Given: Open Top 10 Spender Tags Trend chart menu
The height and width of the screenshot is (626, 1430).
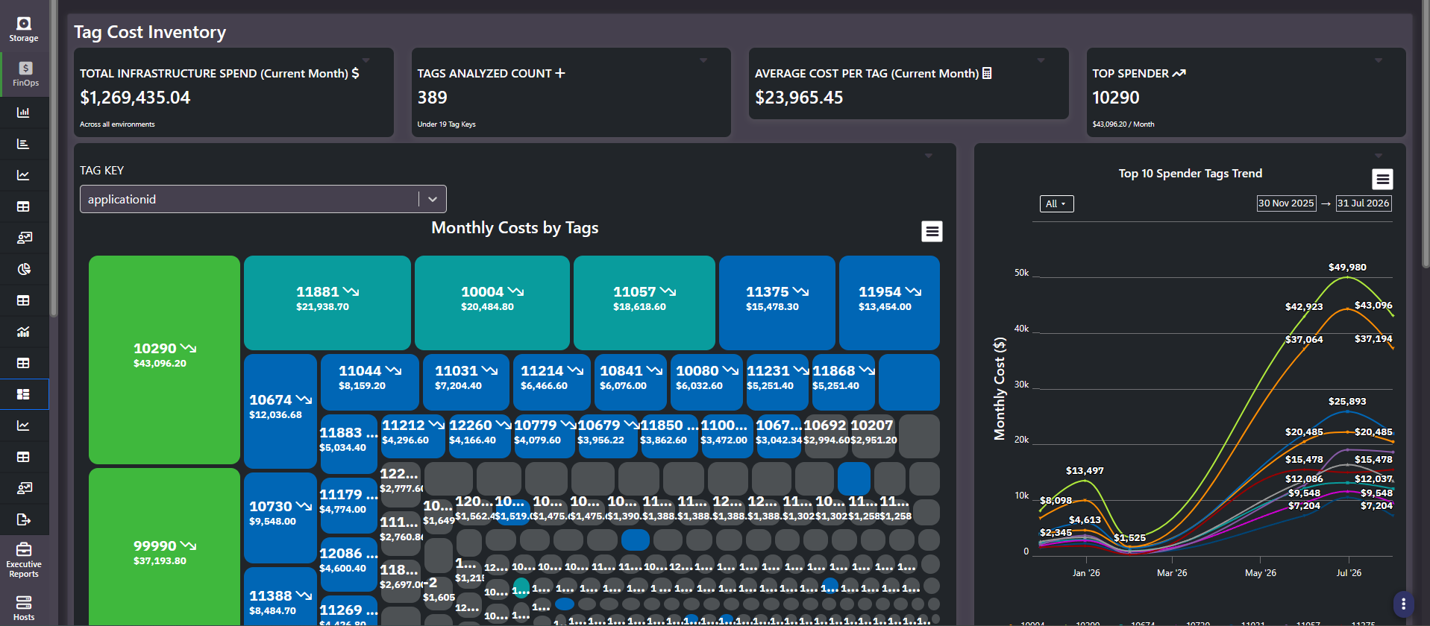Looking at the screenshot, I should [1382, 179].
